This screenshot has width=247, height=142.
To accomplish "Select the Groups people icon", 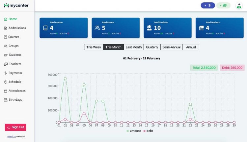I will pyautogui.click(x=6, y=46).
